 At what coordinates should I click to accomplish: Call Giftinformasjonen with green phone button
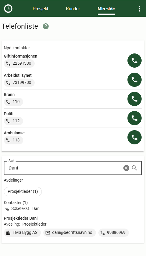[x=135, y=61]
